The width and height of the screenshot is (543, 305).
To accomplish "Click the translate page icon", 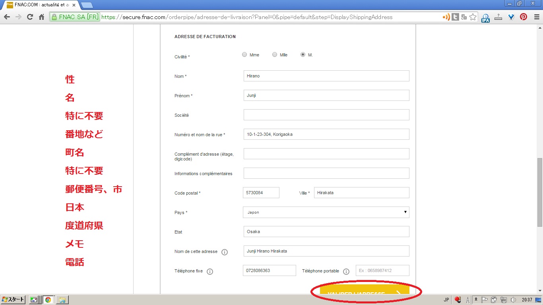I will [464, 17].
